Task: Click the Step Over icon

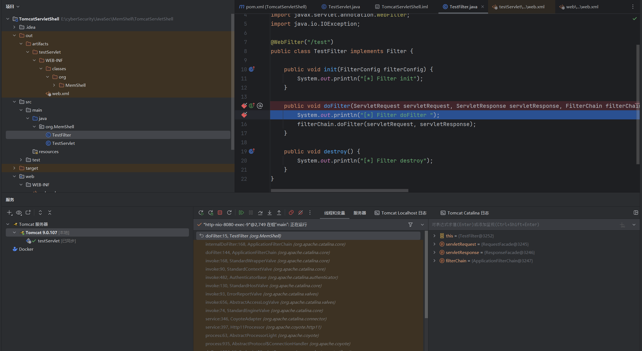Action: tap(260, 213)
